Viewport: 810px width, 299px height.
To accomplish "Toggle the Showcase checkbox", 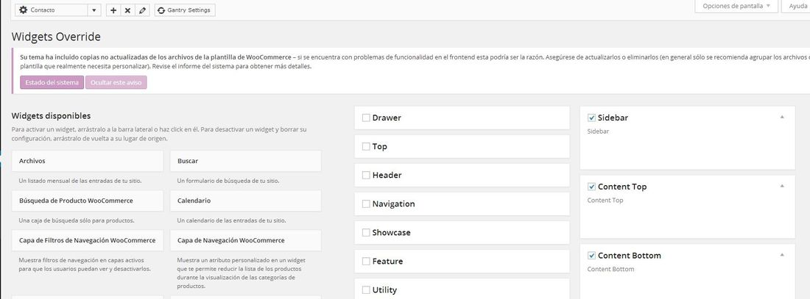I will [366, 232].
